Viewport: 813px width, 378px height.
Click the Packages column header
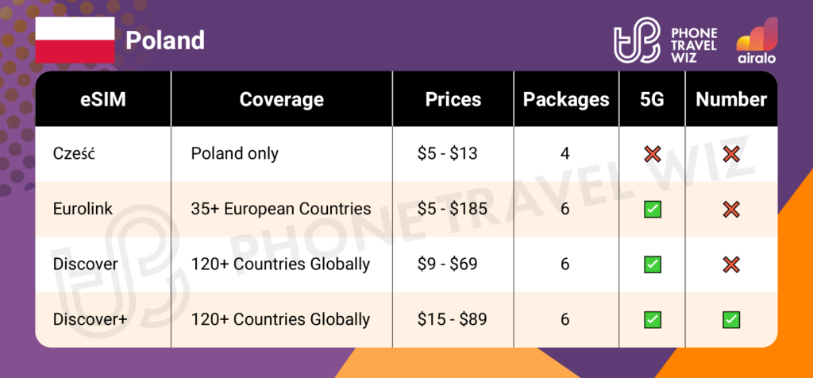click(x=565, y=99)
